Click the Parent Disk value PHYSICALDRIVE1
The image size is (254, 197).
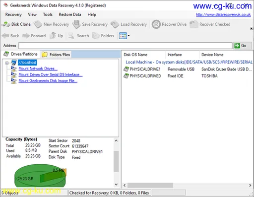[87, 151]
